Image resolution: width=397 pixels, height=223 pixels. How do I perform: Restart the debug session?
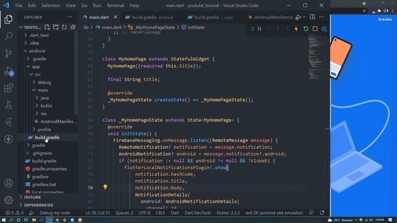tap(306, 29)
